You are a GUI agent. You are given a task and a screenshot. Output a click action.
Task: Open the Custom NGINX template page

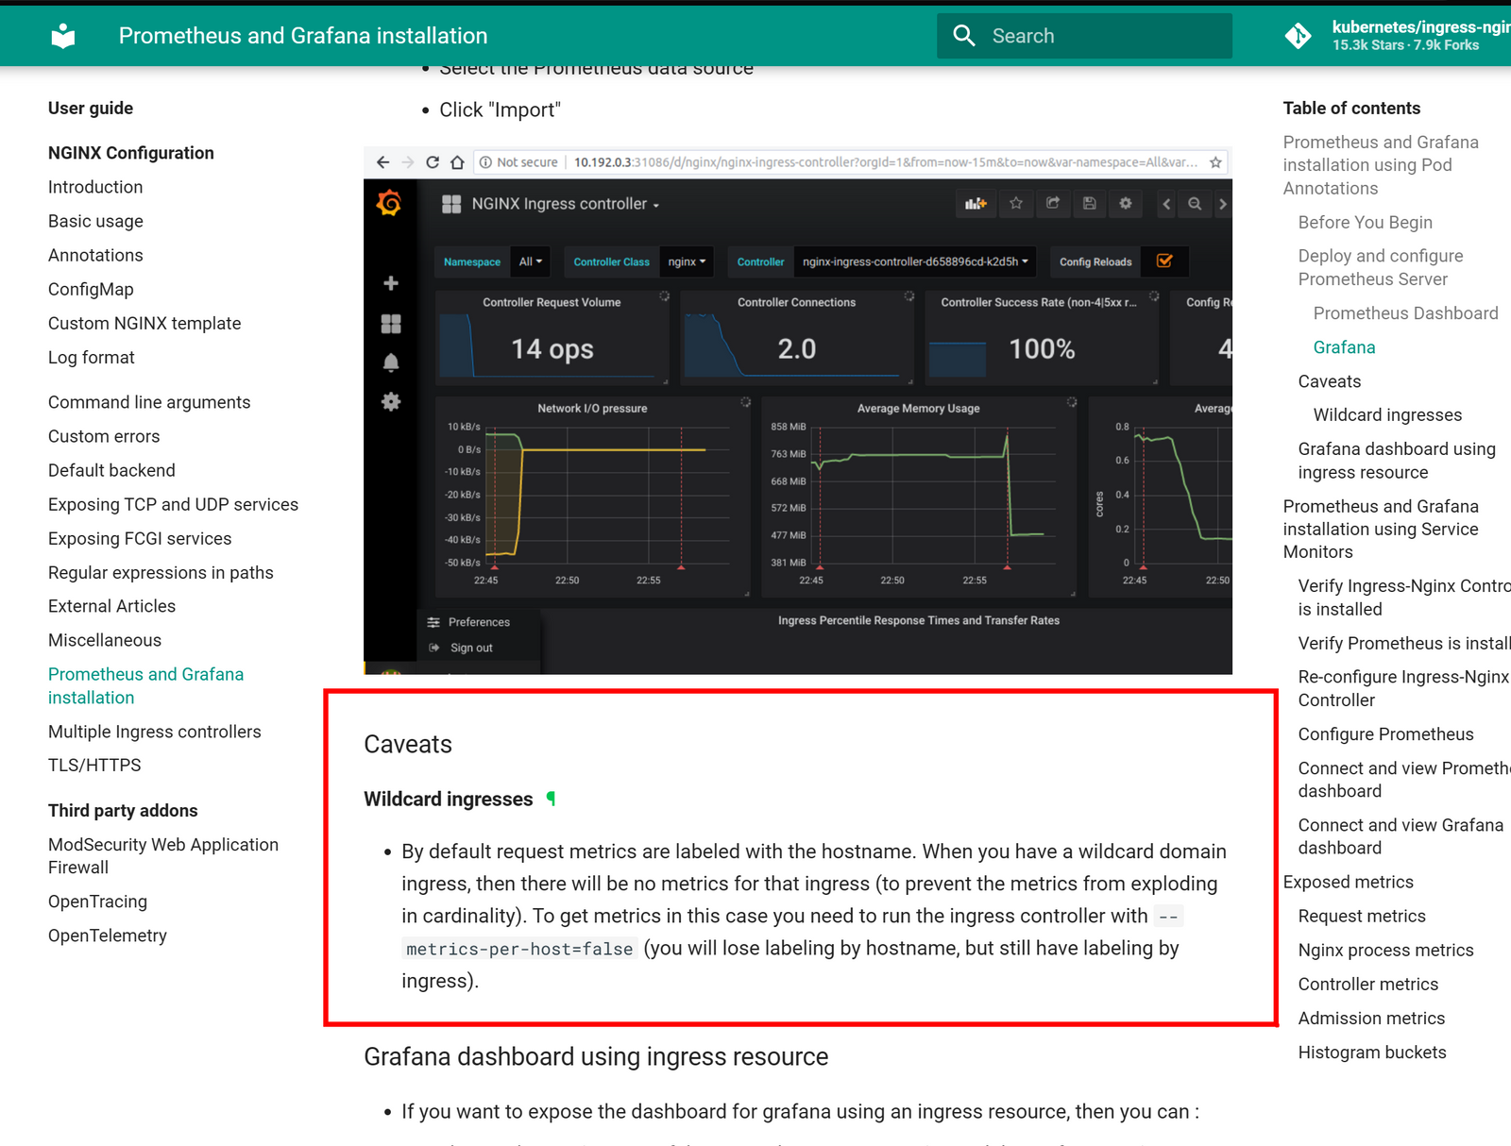point(144,323)
